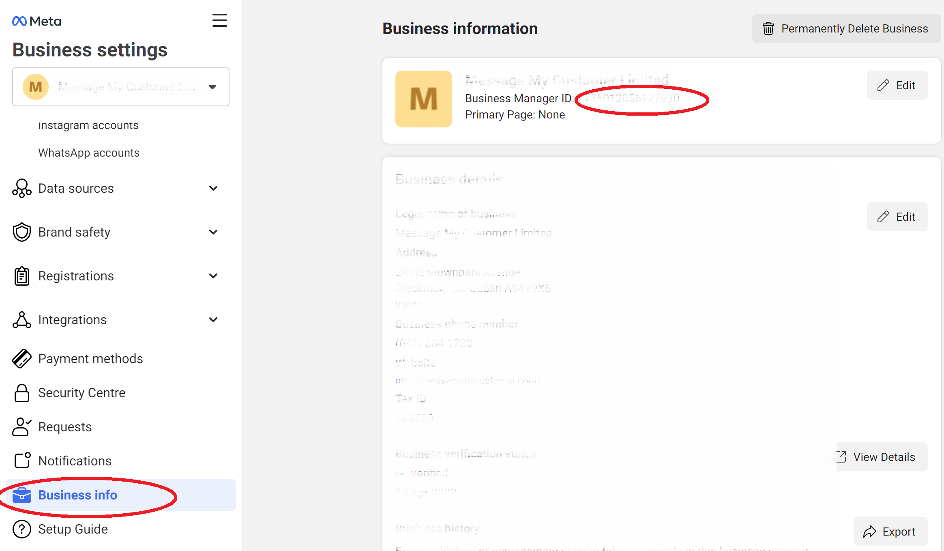Click the external link icon in View Details
The height and width of the screenshot is (551, 944).
(x=841, y=457)
